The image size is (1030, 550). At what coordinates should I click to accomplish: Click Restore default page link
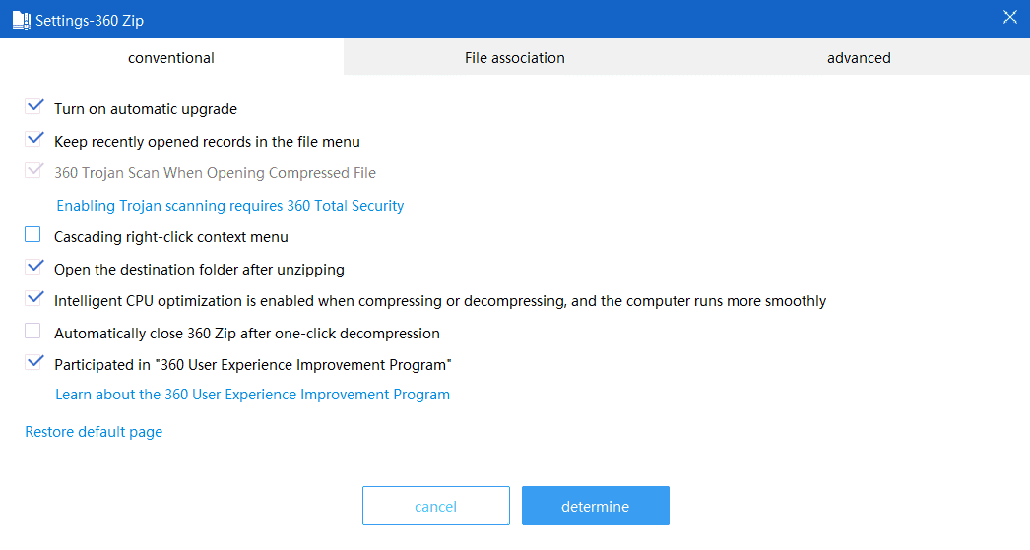94,432
